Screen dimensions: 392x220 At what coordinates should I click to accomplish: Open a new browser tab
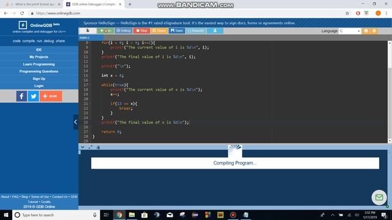130,4
